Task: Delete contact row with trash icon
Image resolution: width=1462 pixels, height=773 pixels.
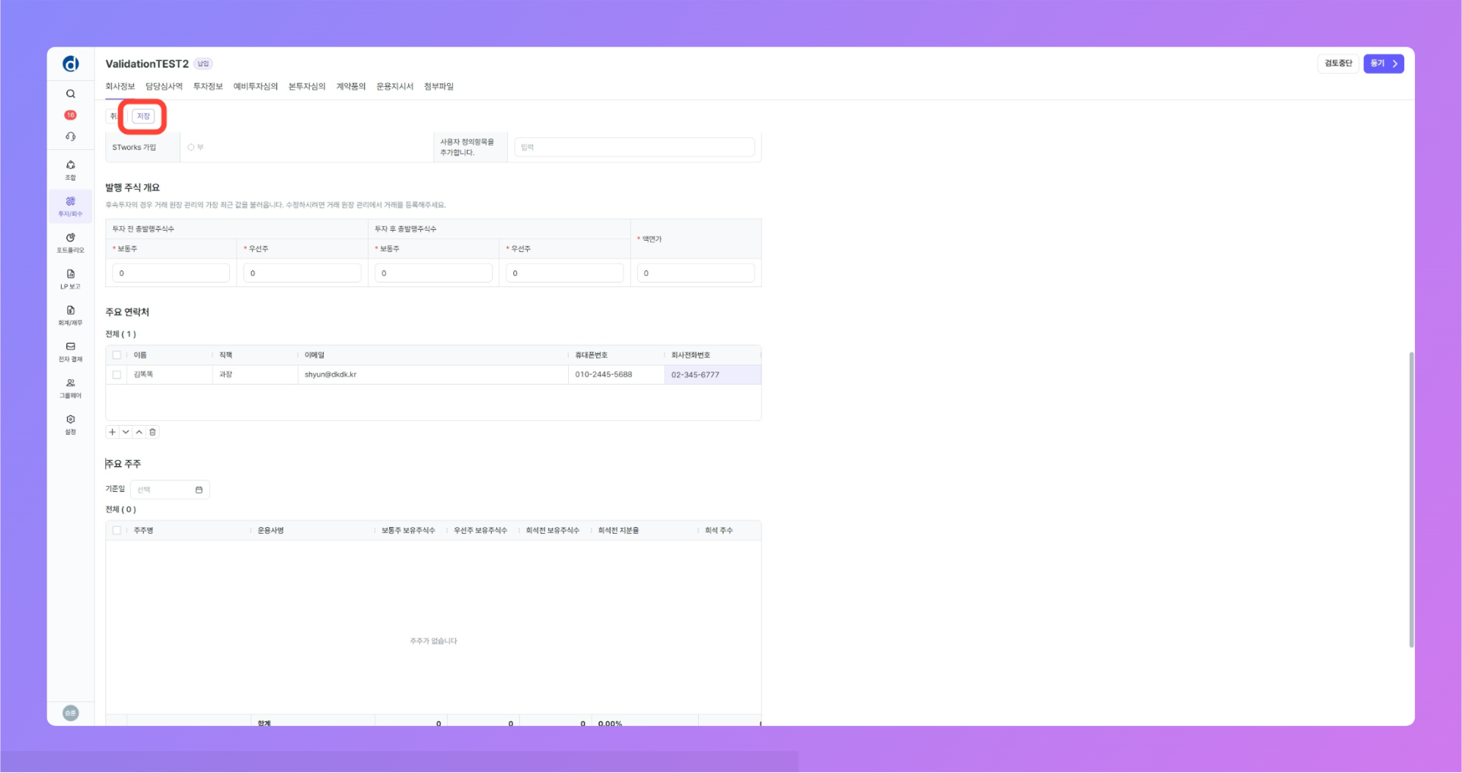Action: (x=152, y=433)
